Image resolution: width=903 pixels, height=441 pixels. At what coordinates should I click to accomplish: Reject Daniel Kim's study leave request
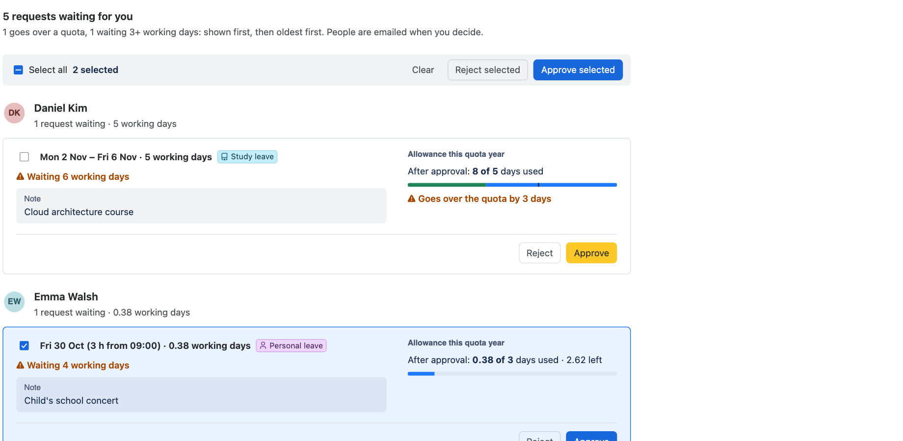tap(539, 253)
